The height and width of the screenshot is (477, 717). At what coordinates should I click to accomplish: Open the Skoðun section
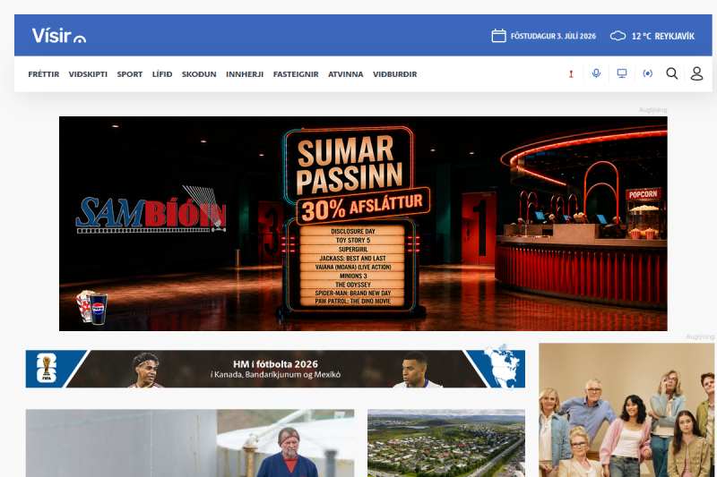click(x=199, y=74)
